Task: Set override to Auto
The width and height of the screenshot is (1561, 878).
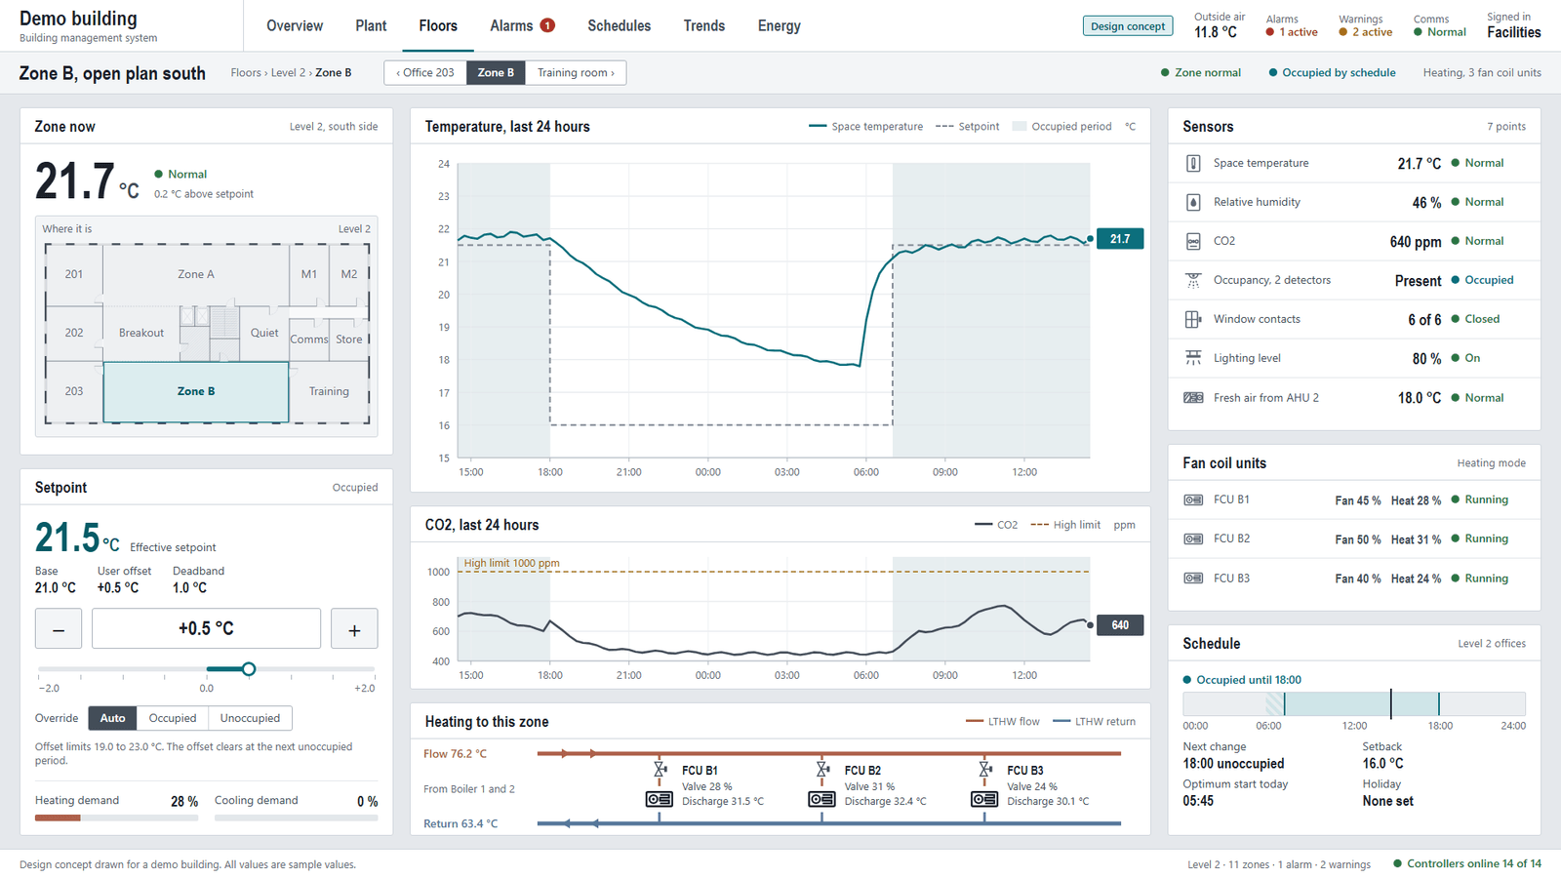Action: [x=112, y=718]
